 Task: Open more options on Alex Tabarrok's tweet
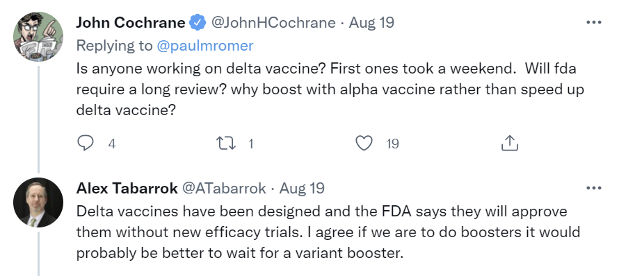tap(594, 188)
